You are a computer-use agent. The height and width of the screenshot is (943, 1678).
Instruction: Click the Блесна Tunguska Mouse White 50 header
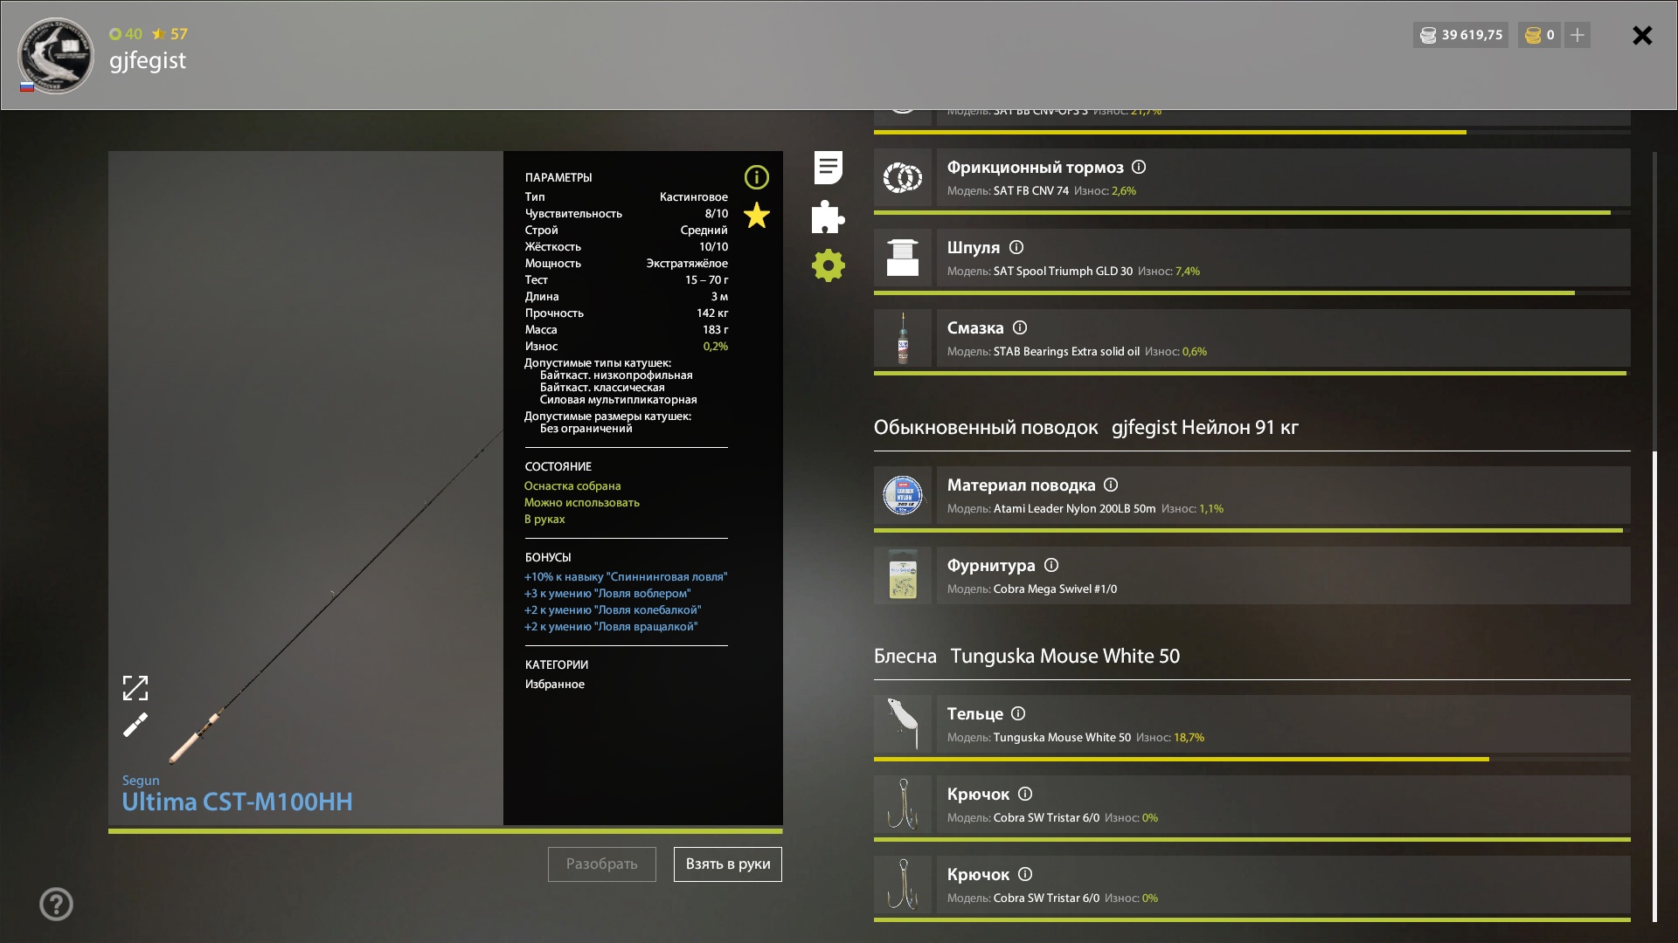point(1027,656)
